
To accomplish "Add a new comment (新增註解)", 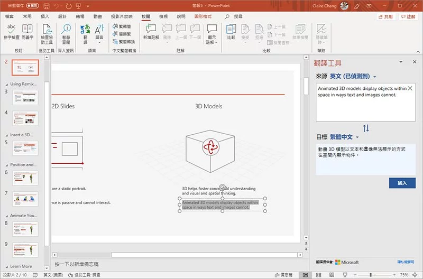I will click(x=151, y=32).
